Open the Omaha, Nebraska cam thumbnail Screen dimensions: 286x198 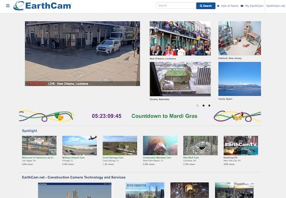[x=180, y=79]
